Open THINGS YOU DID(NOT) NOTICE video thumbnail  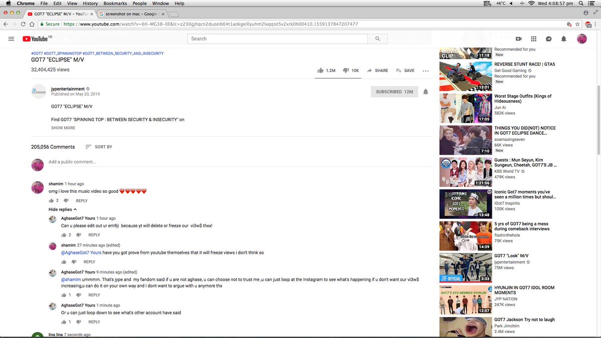coord(465,140)
